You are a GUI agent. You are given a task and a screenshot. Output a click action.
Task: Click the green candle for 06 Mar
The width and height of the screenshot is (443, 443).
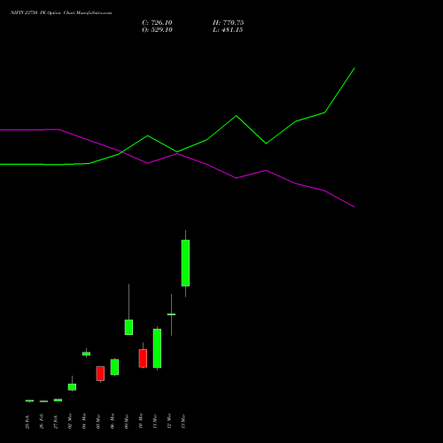coord(114,367)
